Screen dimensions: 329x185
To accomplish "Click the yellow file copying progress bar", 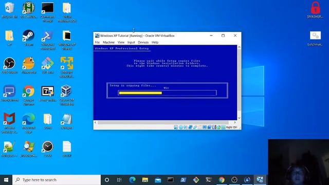I will pos(140,93).
